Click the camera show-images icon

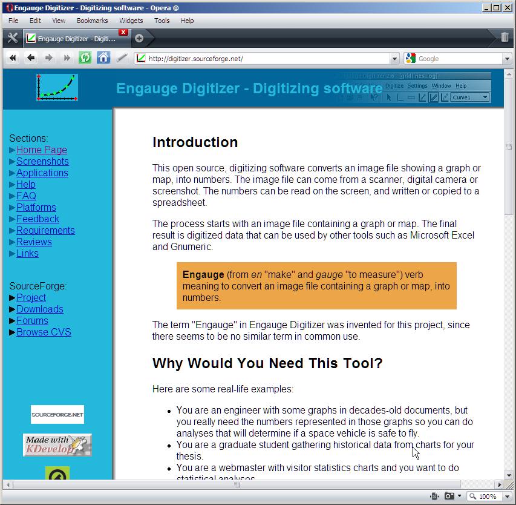(x=449, y=496)
